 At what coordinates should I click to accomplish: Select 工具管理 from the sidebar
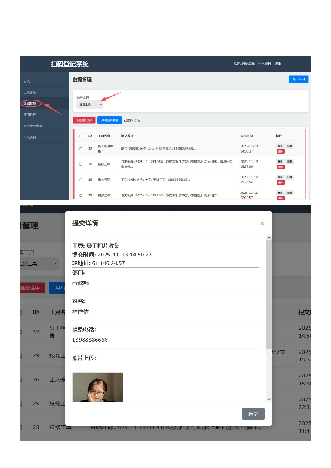coord(30,92)
